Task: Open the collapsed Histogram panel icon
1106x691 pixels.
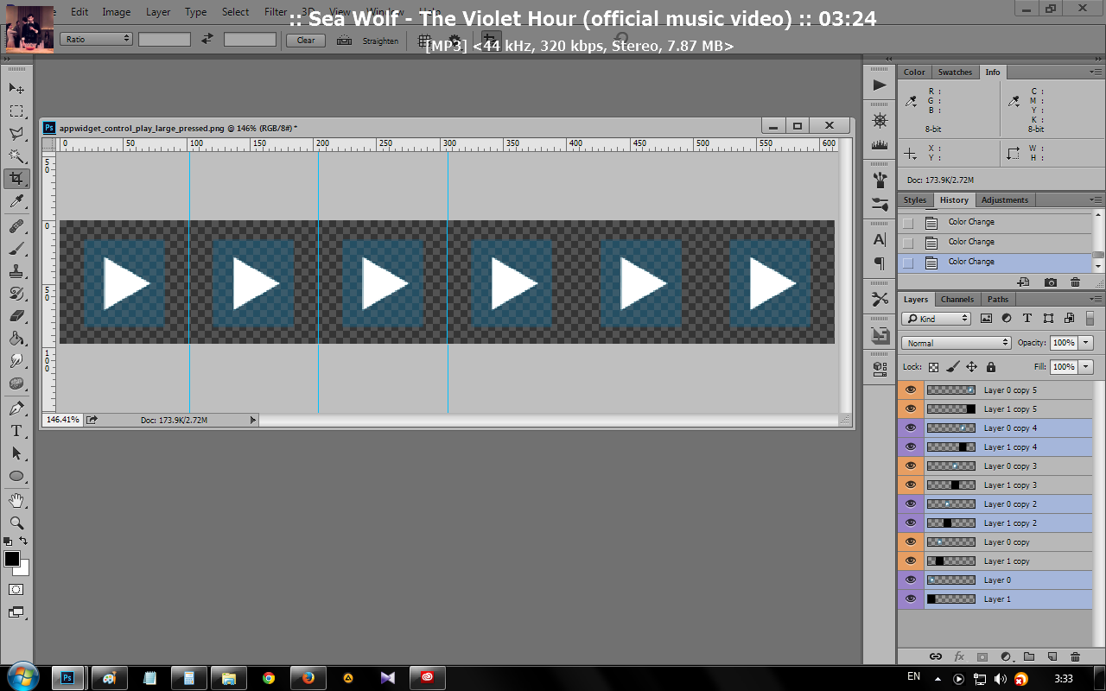Action: [880, 145]
